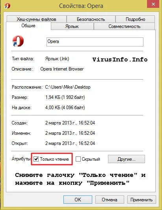Open the 'Безопасность' tab
The height and width of the screenshot is (210, 162).
(x=91, y=19)
